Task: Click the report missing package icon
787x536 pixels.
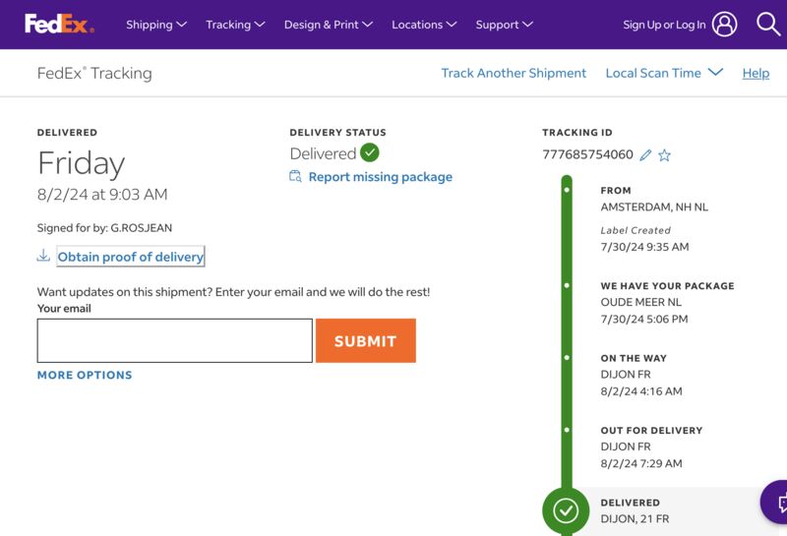Action: point(295,176)
